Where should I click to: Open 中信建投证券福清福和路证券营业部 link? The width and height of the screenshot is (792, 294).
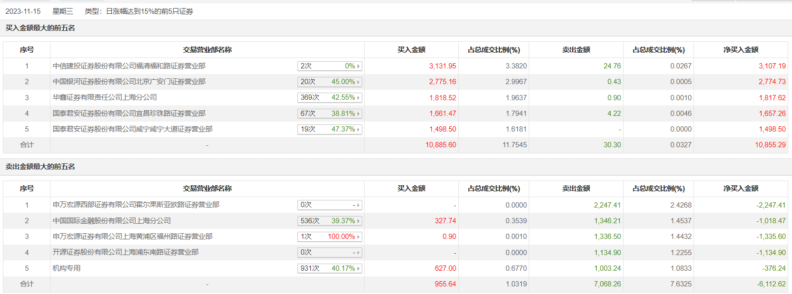coord(129,66)
